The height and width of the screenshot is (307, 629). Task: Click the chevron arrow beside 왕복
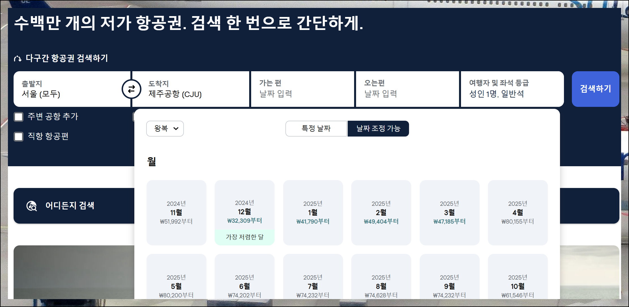coord(176,129)
